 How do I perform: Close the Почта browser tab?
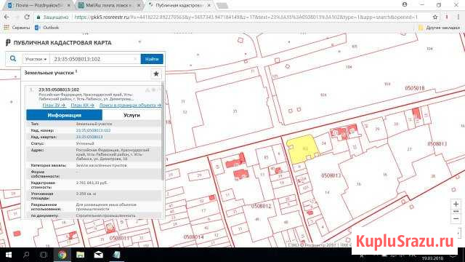point(69,5)
